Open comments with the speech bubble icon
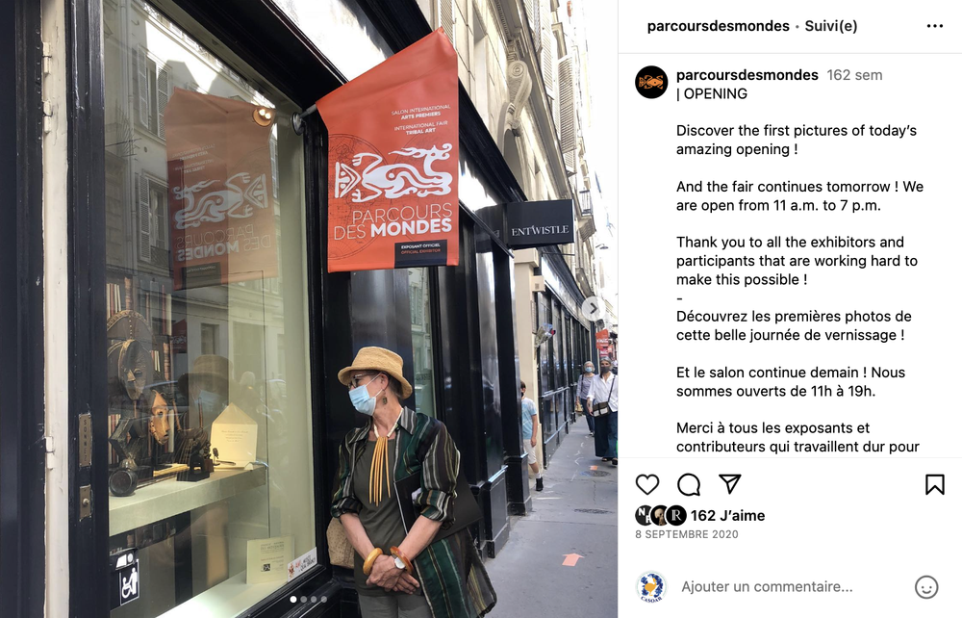962x618 pixels. [689, 485]
